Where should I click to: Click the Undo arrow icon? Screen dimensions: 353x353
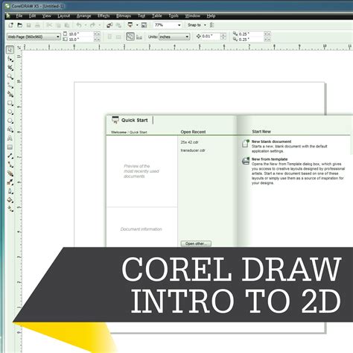click(79, 25)
